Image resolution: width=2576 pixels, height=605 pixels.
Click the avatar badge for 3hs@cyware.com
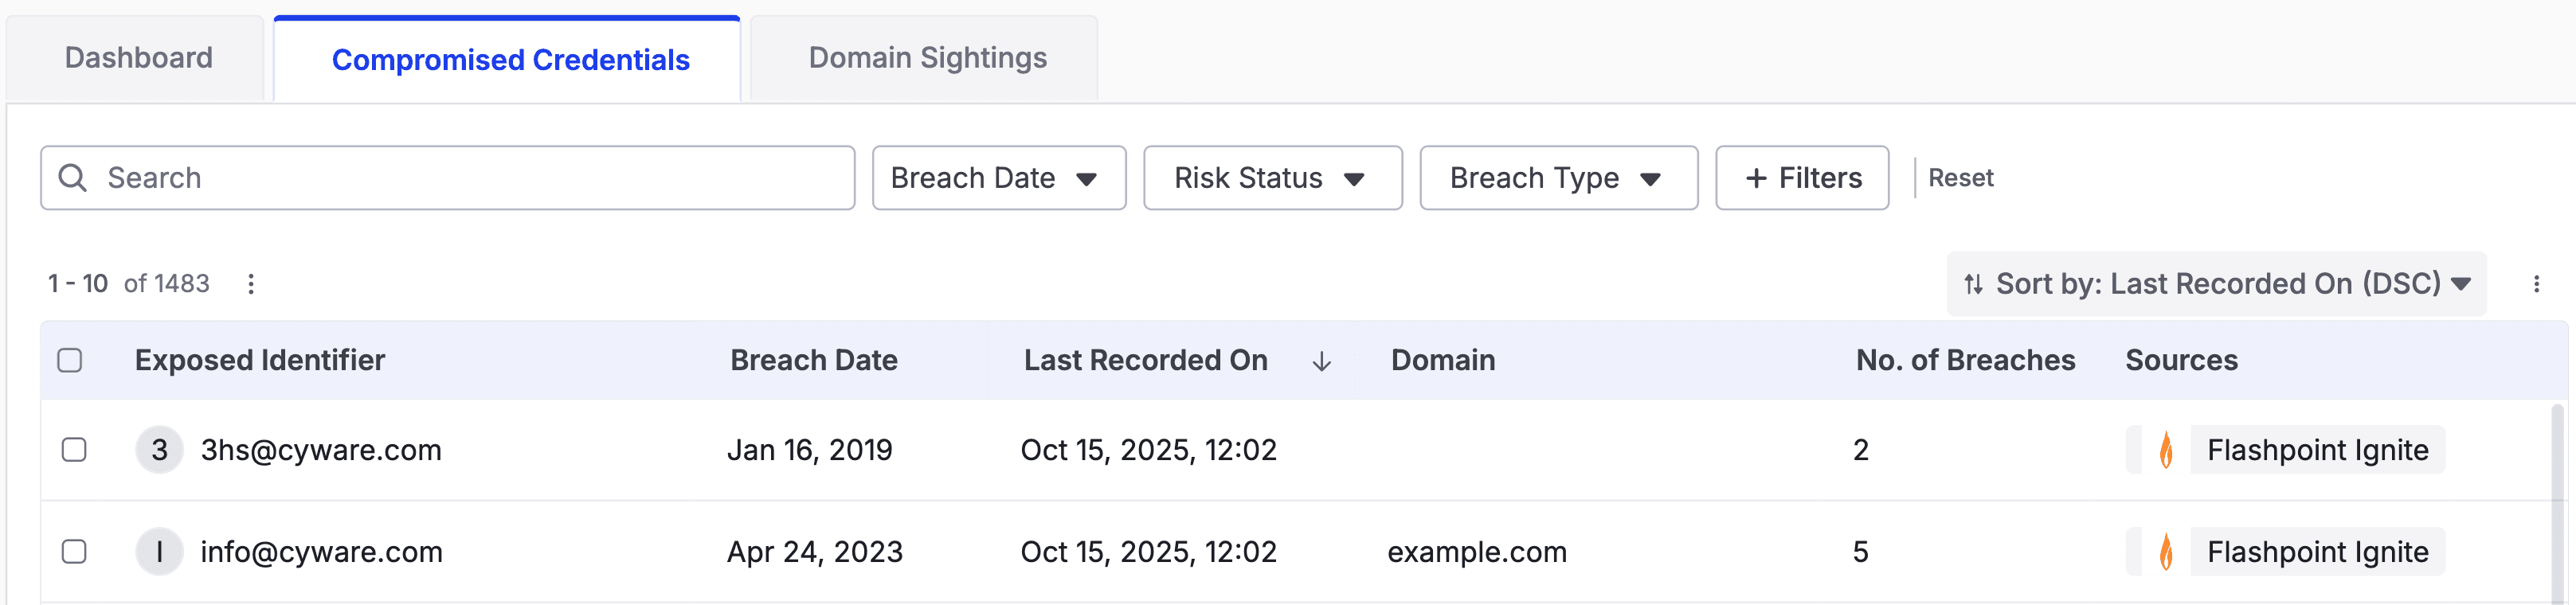point(159,450)
